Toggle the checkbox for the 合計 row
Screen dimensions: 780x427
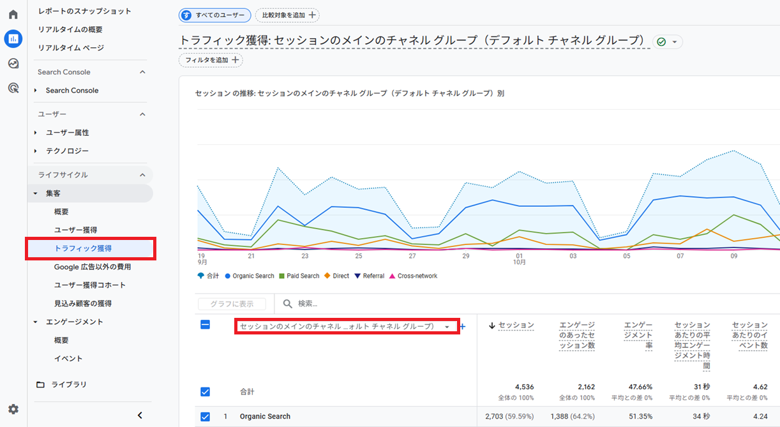205,392
